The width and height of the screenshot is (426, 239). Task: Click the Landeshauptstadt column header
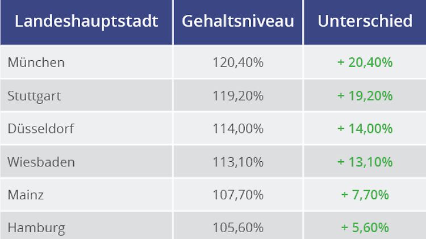86,22
